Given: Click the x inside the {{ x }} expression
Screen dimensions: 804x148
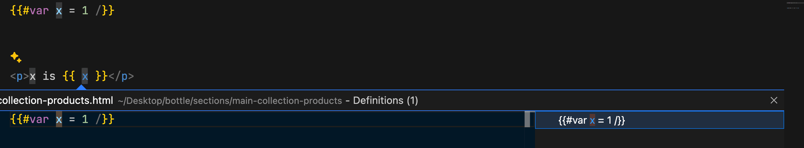Looking at the screenshot, I should pos(85,76).
